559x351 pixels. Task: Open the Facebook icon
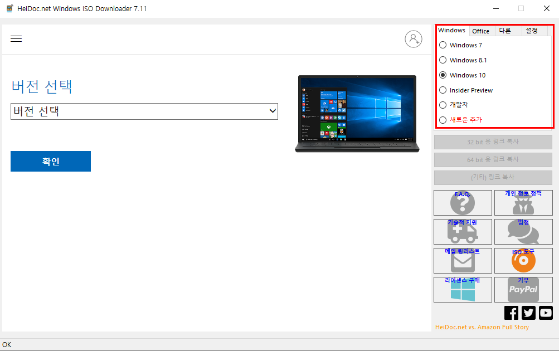pyautogui.click(x=511, y=313)
